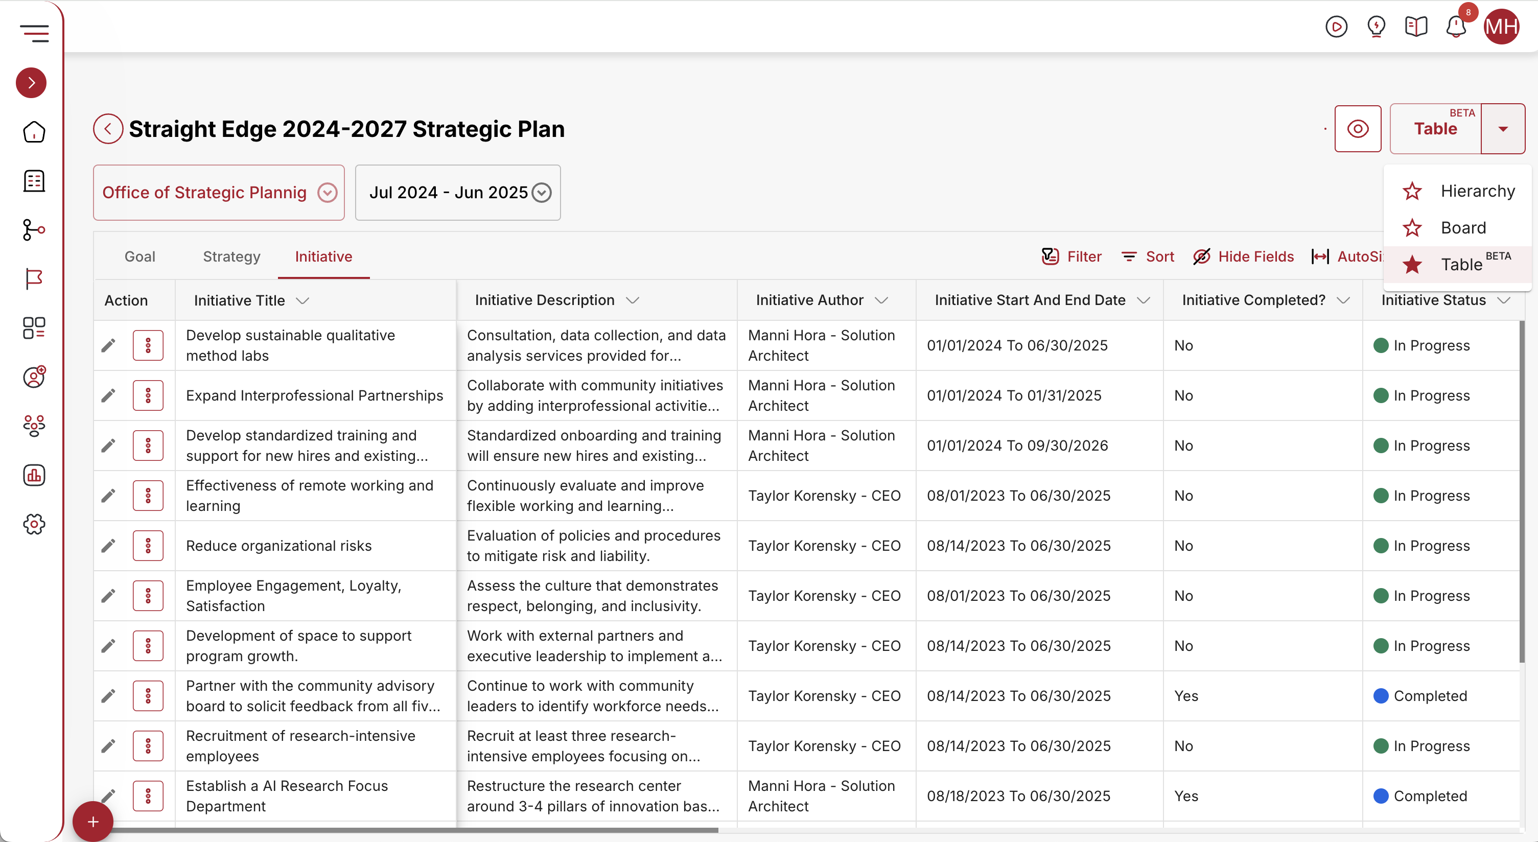Toggle the eye visibility button
The height and width of the screenshot is (842, 1538).
1358,129
